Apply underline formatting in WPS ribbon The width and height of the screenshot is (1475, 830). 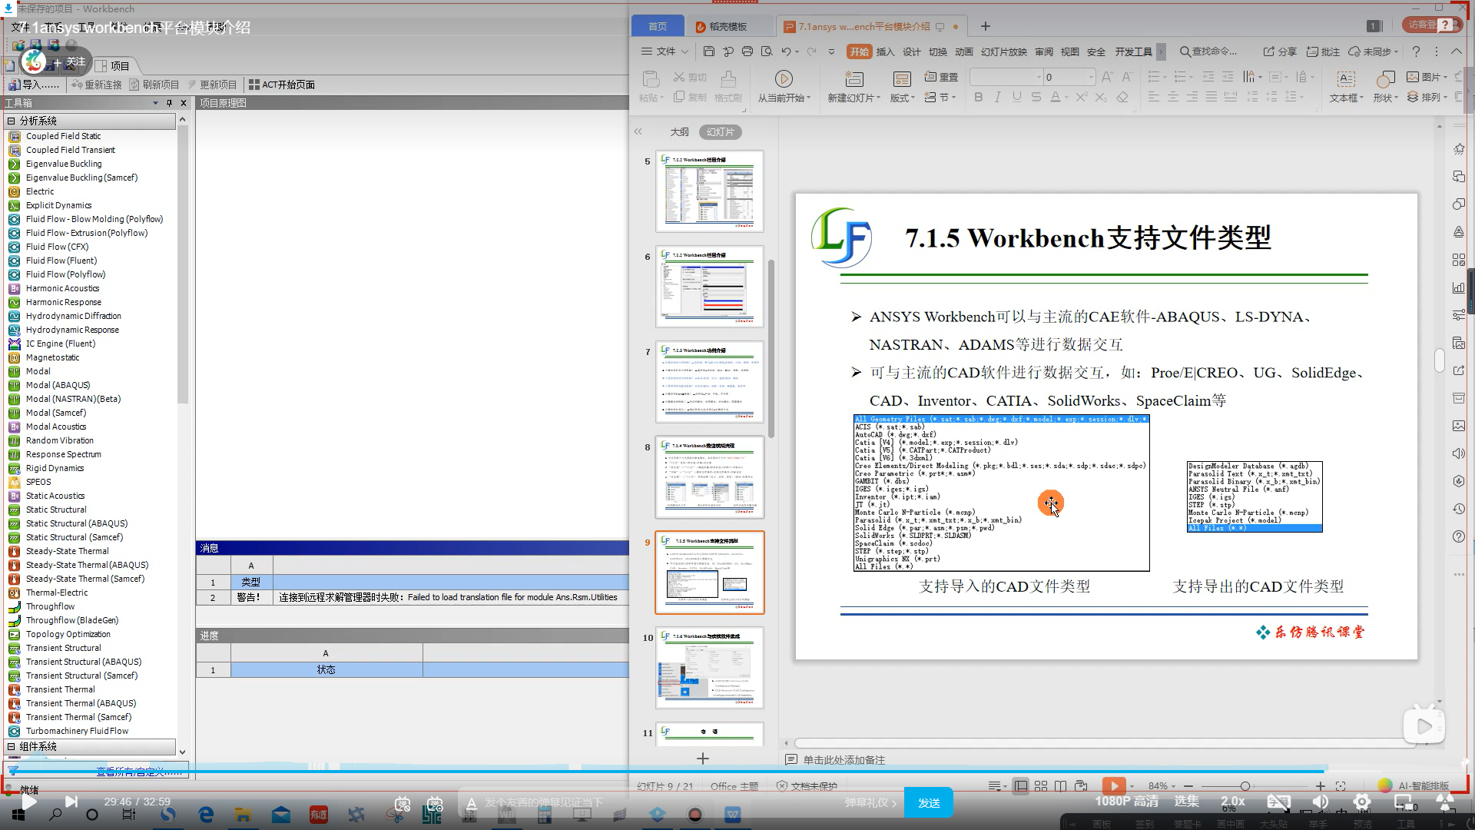(1016, 97)
